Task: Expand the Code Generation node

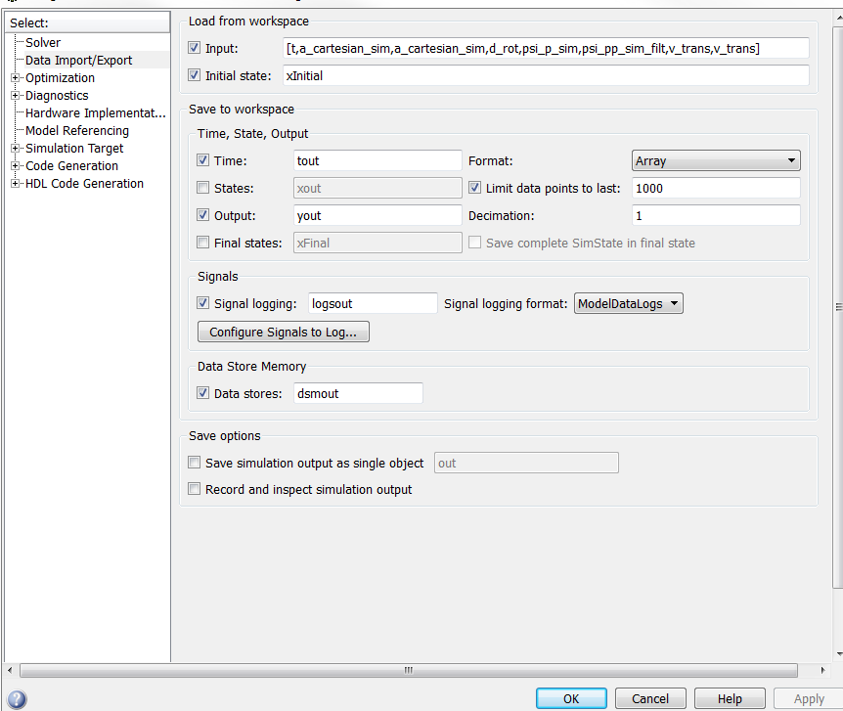Action: coord(16,166)
